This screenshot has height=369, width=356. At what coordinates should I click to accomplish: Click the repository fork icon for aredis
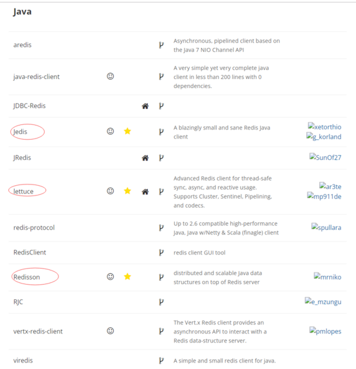(x=161, y=45)
